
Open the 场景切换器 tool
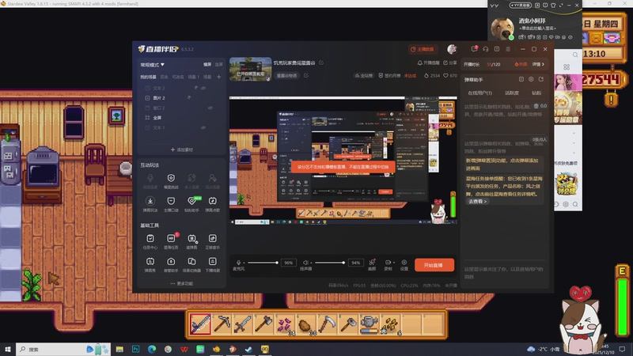[x=191, y=265]
